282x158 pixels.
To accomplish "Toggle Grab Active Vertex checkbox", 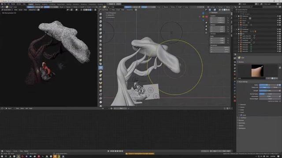I will click(x=280, y=101).
